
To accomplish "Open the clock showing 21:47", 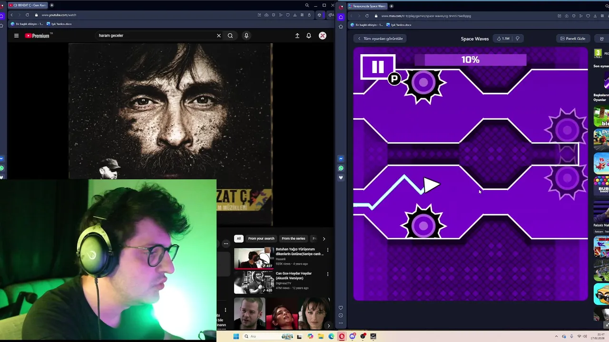I will (598, 336).
